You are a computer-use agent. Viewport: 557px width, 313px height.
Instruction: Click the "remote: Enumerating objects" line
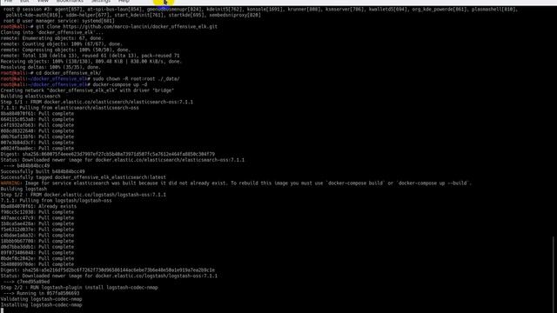pos(52,38)
